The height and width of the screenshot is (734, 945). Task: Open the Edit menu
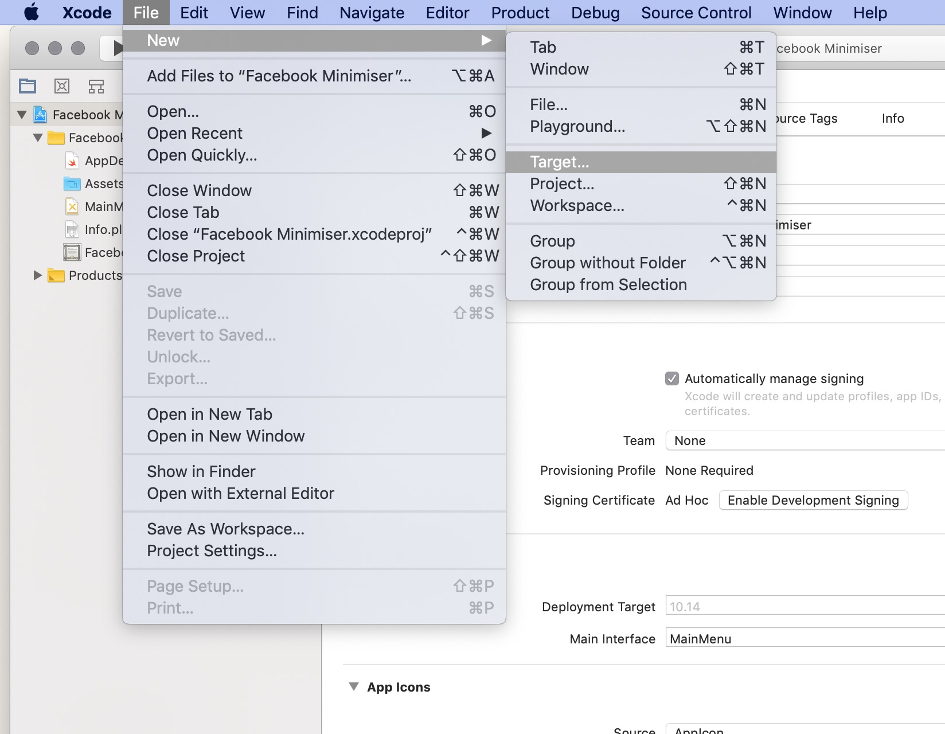[194, 13]
